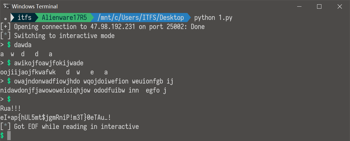Click the "Switching to interactive mode" line
This screenshot has width=350, height=141.
coord(64,36)
